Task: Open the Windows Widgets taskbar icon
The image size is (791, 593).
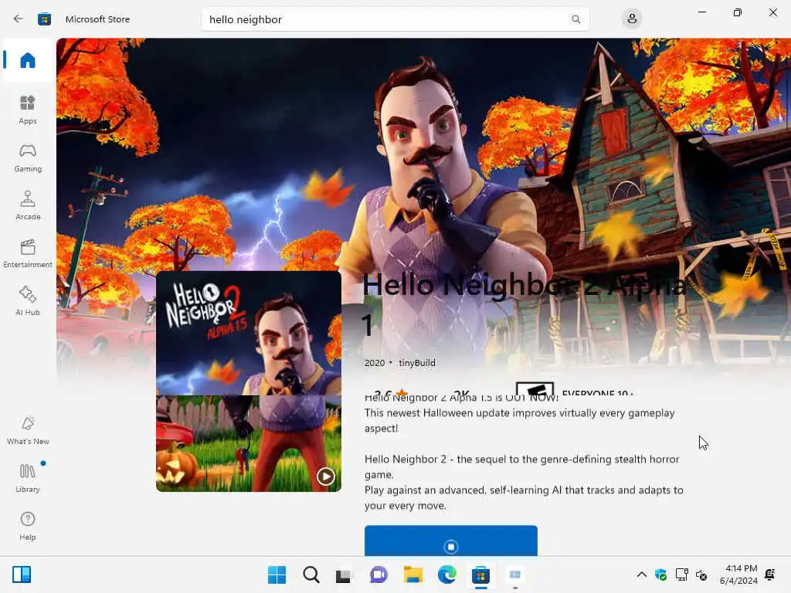Action: click(x=22, y=574)
